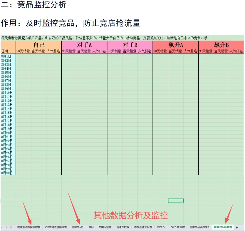The image size is (245, 231).
Task: Go to previous sheet using left arrow
Action: tap(2, 227)
